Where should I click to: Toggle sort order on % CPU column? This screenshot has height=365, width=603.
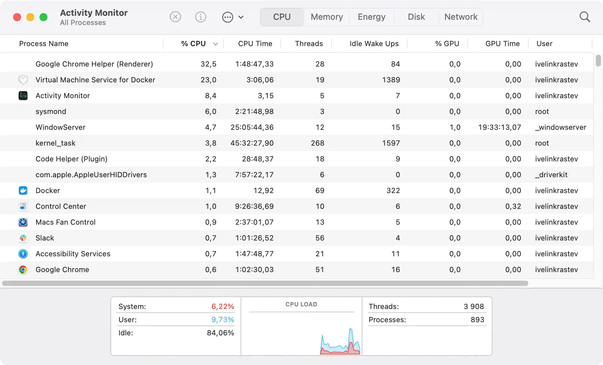(x=193, y=43)
